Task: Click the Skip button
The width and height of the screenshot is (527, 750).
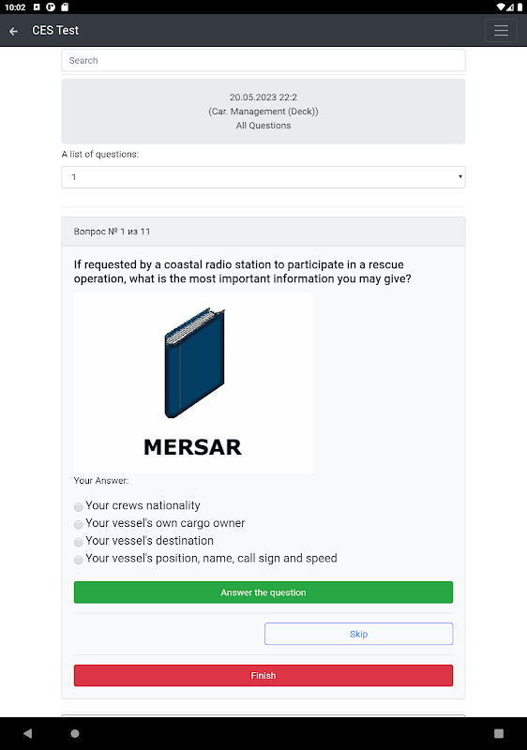Action: [x=358, y=634]
